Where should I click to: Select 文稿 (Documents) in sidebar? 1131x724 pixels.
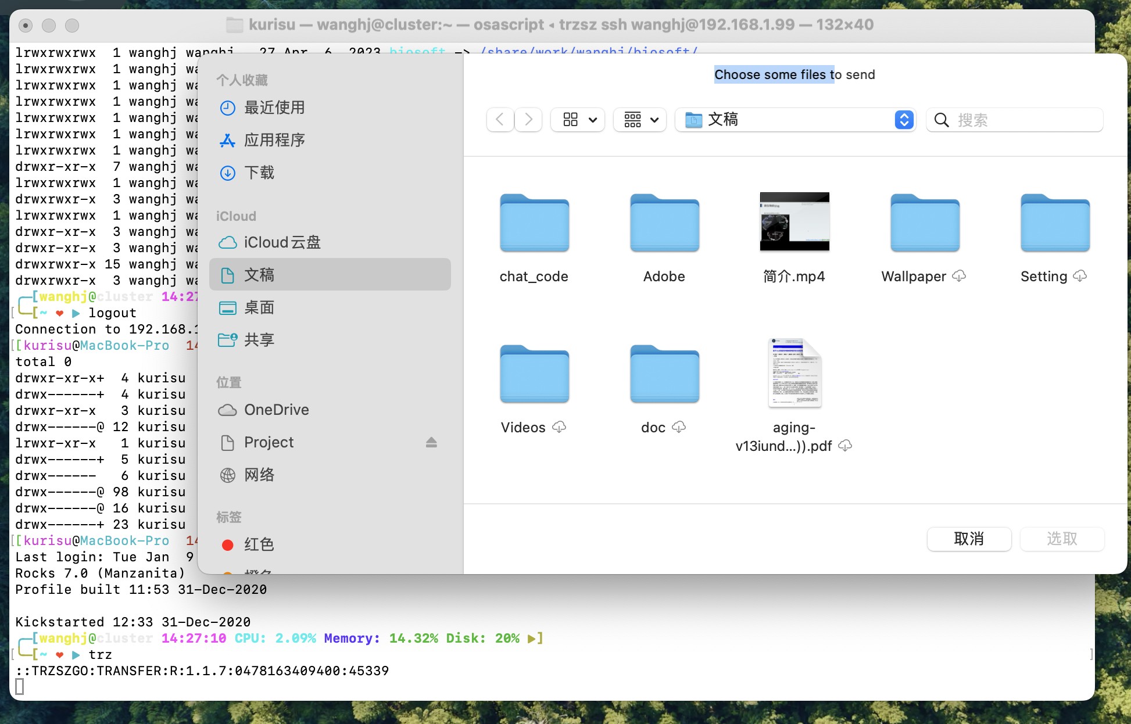point(330,274)
